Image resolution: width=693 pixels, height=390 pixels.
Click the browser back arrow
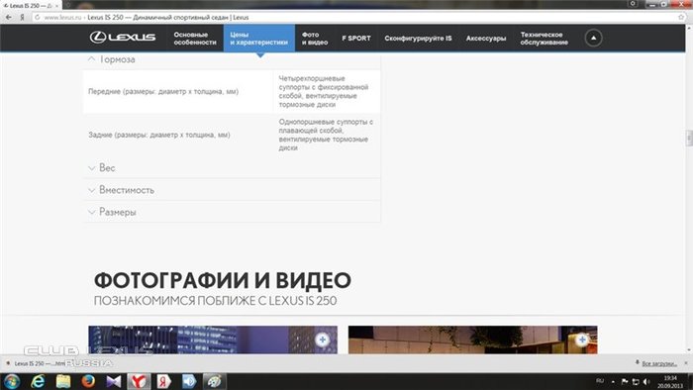[x=8, y=17]
